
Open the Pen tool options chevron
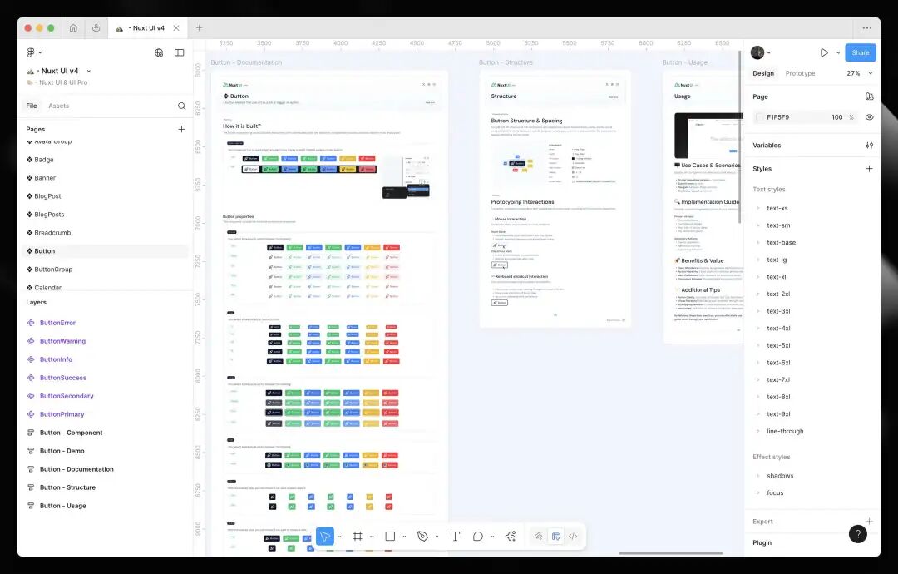click(x=437, y=537)
